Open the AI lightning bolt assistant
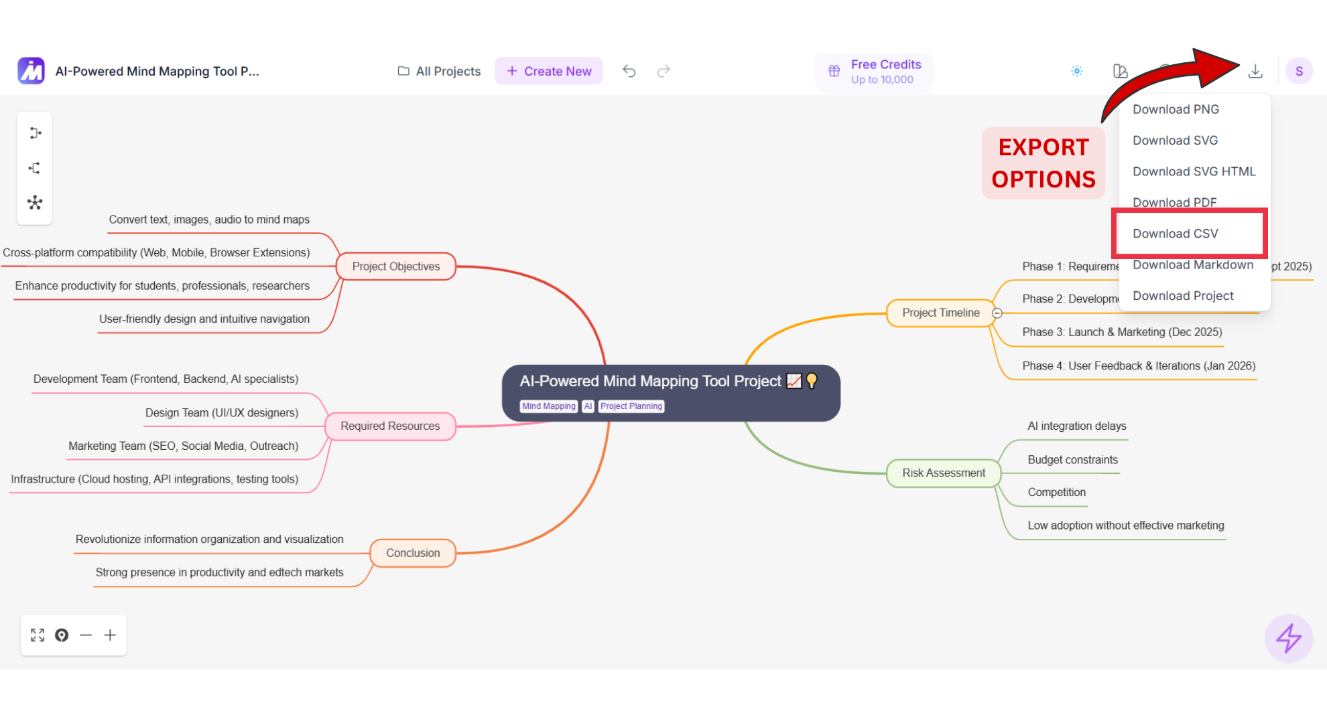This screenshot has width=1327, height=723. (1288, 638)
